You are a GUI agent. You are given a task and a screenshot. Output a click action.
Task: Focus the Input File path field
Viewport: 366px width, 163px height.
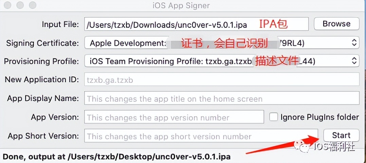[x=197, y=24]
